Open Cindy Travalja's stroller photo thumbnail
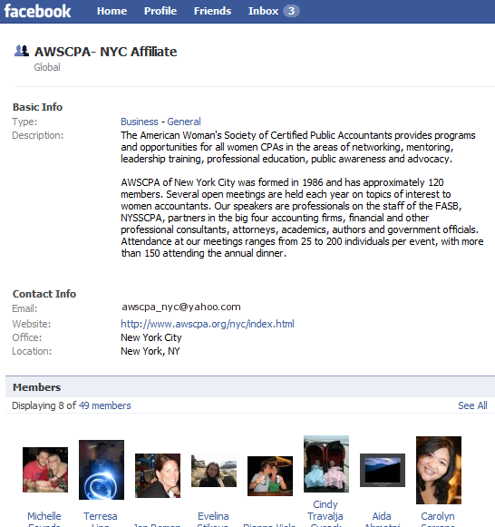 tap(326, 464)
